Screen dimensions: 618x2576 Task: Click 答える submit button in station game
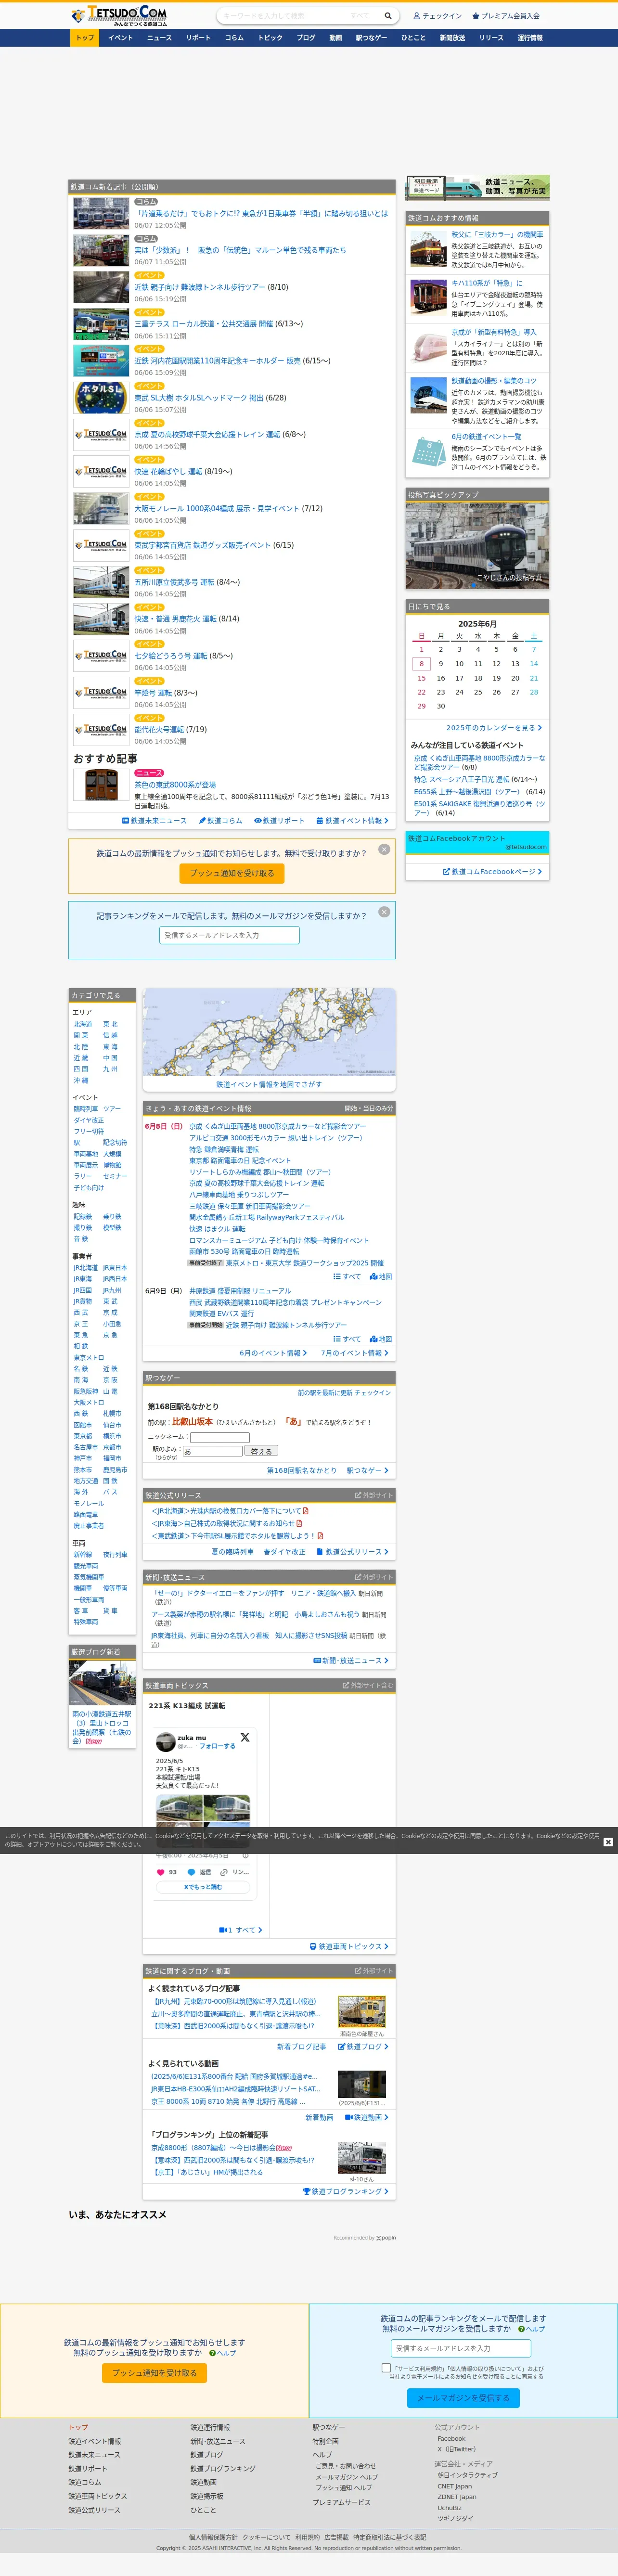261,1450
